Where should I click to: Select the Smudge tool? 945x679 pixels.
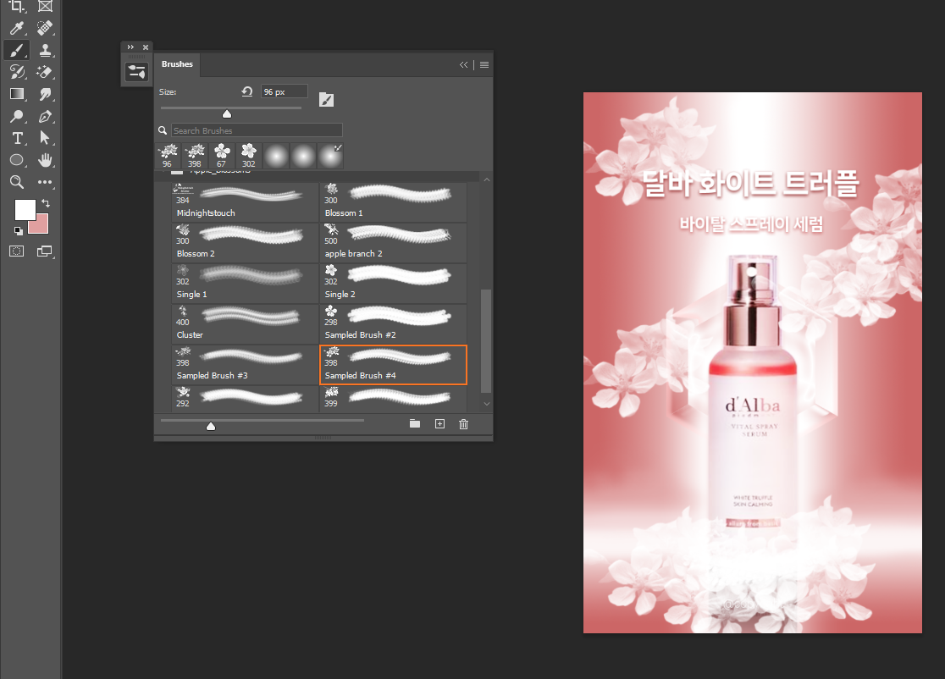point(45,94)
